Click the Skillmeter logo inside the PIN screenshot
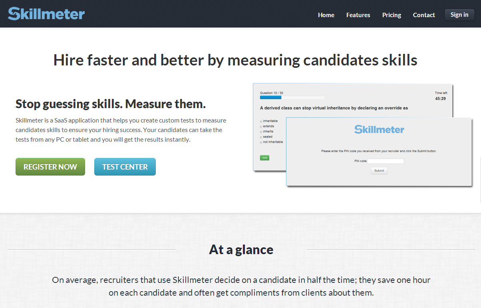 point(379,129)
